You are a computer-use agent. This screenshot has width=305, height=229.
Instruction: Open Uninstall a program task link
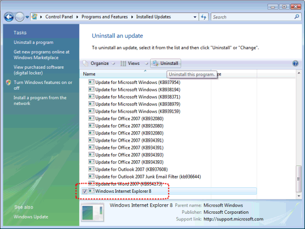(33, 42)
